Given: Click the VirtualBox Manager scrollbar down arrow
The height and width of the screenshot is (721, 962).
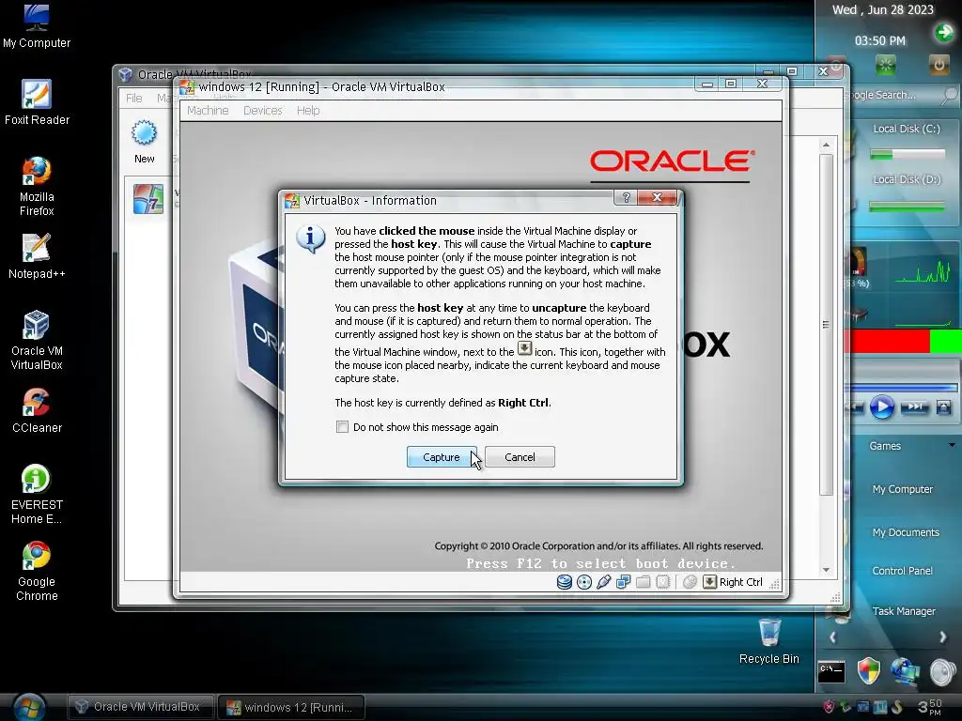Looking at the screenshot, I should (x=826, y=570).
